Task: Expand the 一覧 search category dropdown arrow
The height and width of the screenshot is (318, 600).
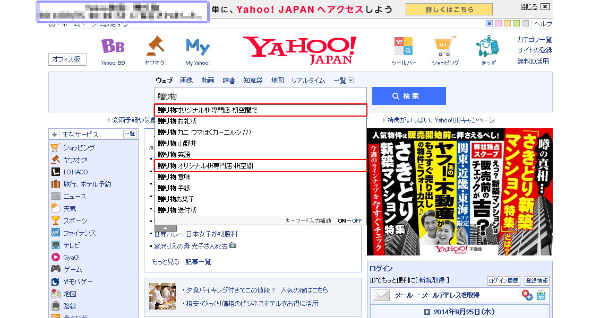Action: click(x=351, y=81)
